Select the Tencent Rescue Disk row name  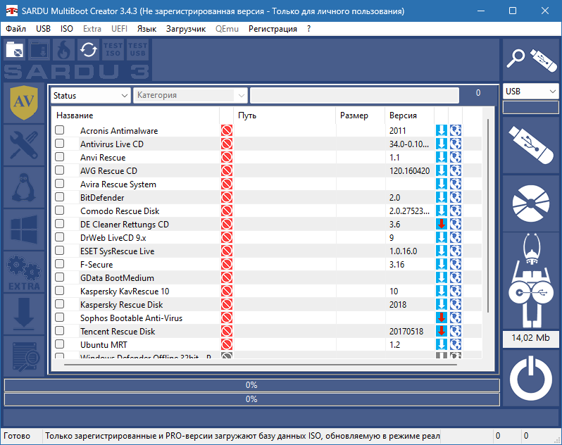pyautogui.click(x=118, y=332)
